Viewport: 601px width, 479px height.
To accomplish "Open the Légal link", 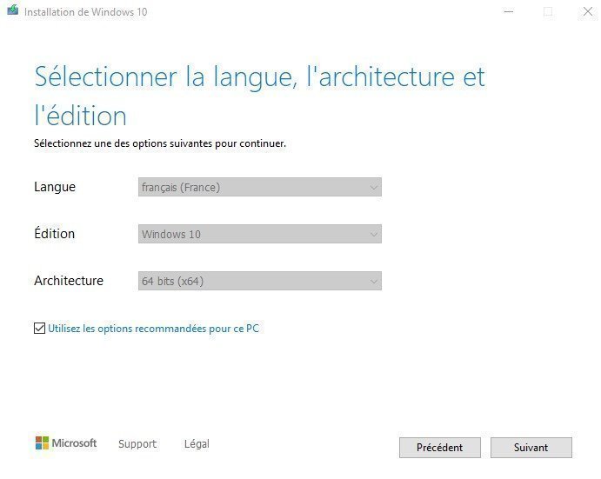I will [197, 444].
